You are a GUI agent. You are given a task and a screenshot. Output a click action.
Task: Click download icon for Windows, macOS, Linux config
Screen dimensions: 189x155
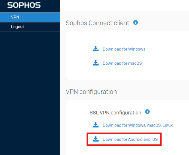point(96,125)
